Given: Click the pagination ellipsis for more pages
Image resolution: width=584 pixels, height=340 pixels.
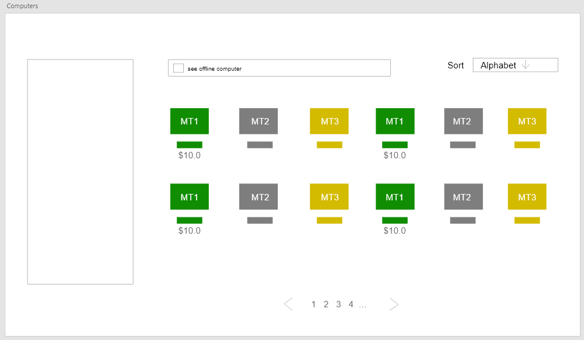Looking at the screenshot, I should [363, 306].
